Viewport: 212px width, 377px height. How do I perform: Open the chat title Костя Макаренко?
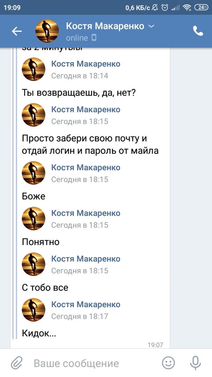[x=105, y=26]
